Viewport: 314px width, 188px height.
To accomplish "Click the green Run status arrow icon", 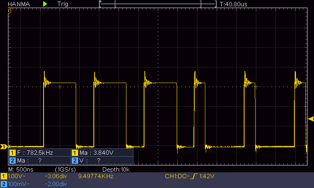I will click(45, 4).
